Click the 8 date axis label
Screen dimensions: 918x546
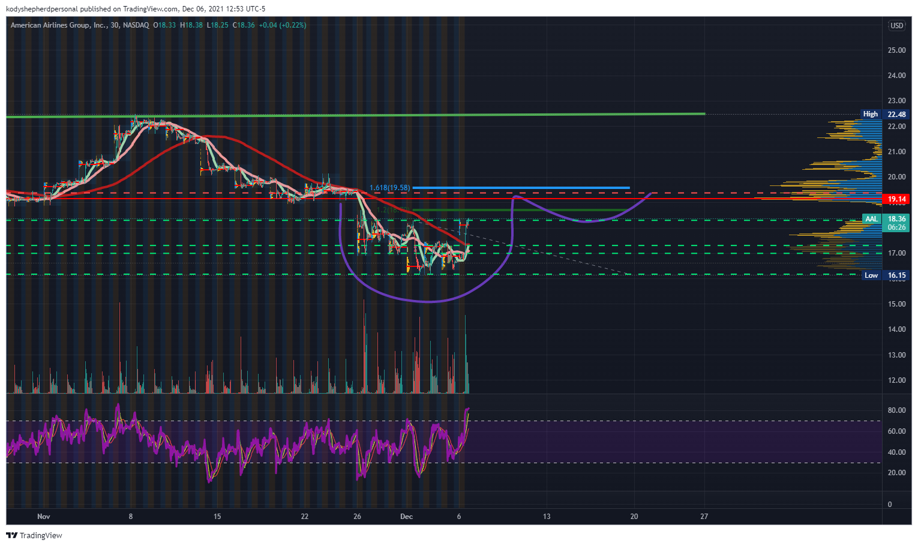tap(131, 516)
